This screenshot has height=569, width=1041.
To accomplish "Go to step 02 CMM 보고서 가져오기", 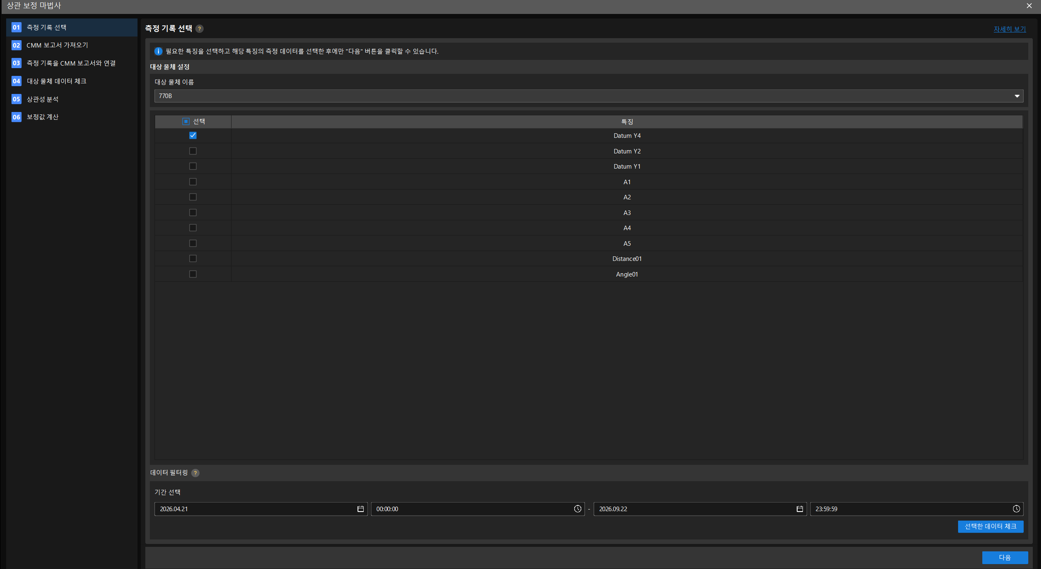I will point(72,45).
